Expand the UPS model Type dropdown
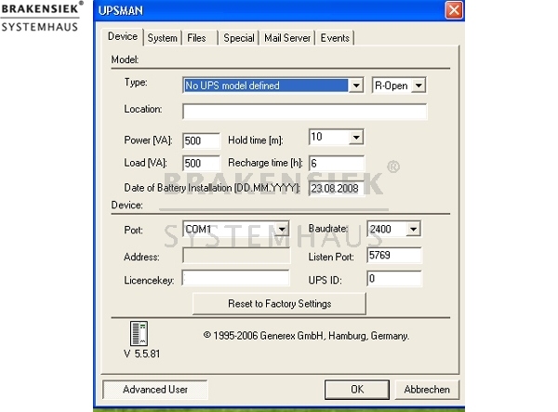The width and height of the screenshot is (558, 412). [356, 86]
